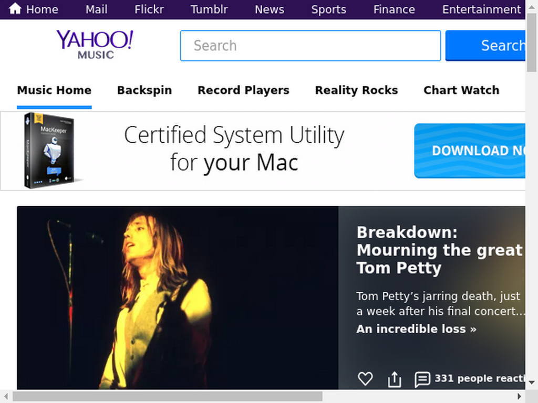Image resolution: width=538 pixels, height=403 pixels.
Task: Open Tumblr from top navigation
Action: [x=209, y=9]
